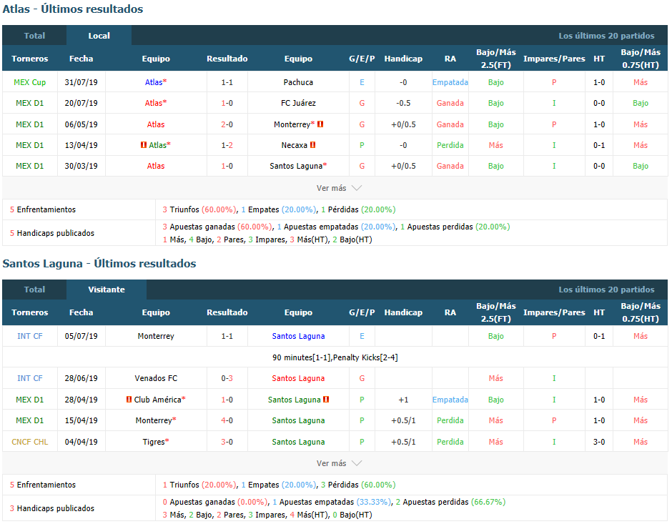Open 4-0 result Monterrey vs Santos Laguna
672x524 pixels.
tap(227, 420)
